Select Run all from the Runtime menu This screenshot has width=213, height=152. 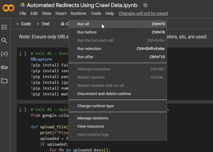pos(83,24)
